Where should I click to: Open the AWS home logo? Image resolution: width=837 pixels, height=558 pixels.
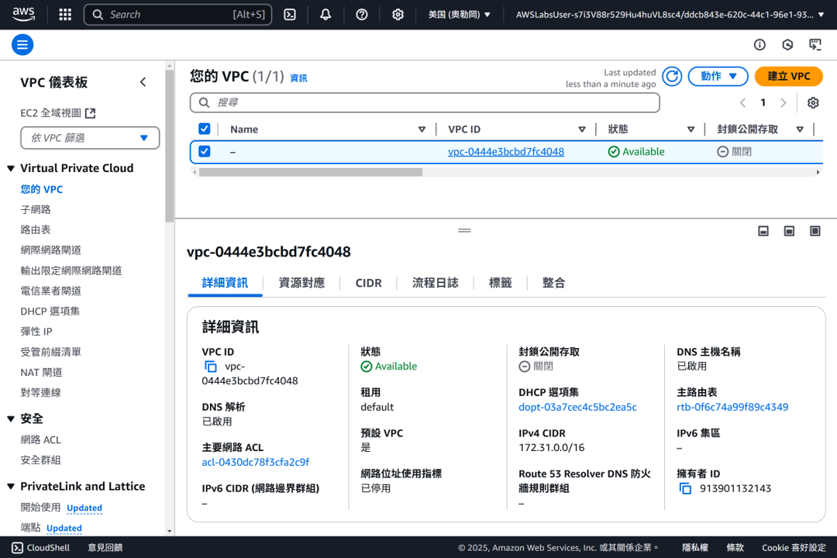pos(23,15)
